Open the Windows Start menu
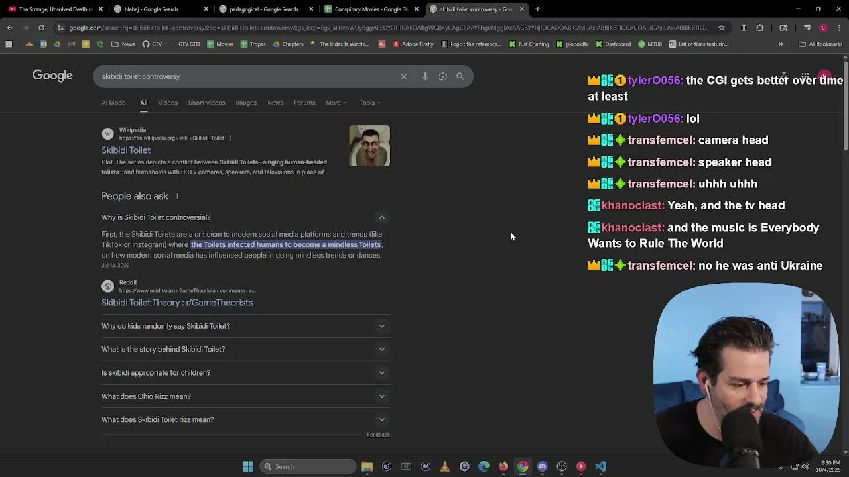This screenshot has width=849, height=477. (x=248, y=466)
